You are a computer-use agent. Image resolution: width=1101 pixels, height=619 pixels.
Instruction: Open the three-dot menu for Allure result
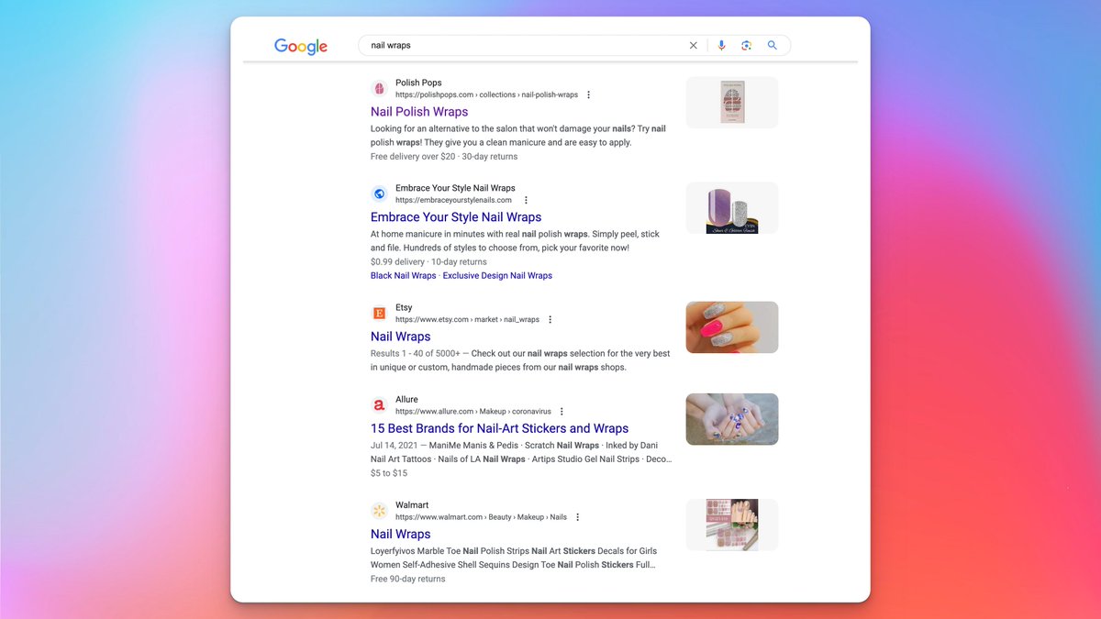click(562, 412)
